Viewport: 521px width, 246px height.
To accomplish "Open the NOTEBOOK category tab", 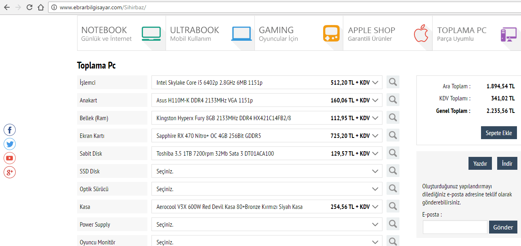I will pyautogui.click(x=122, y=33).
